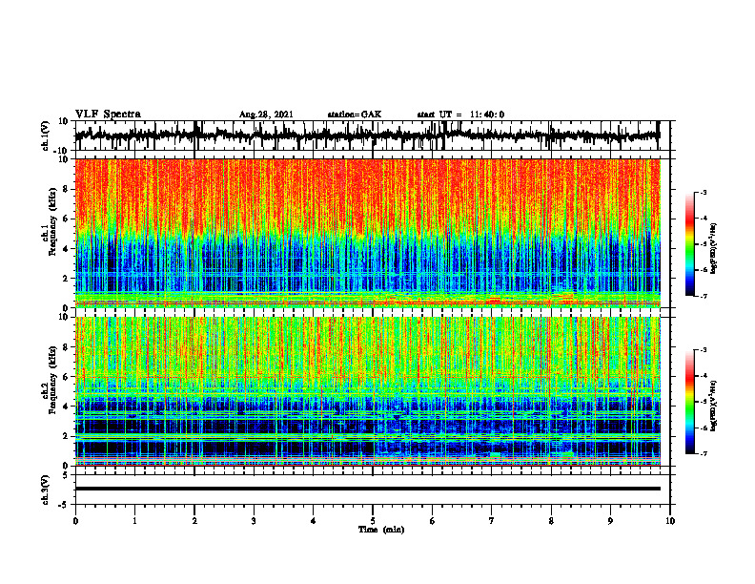Click the 'station=GAK' label
The image size is (755, 584).
click(355, 115)
